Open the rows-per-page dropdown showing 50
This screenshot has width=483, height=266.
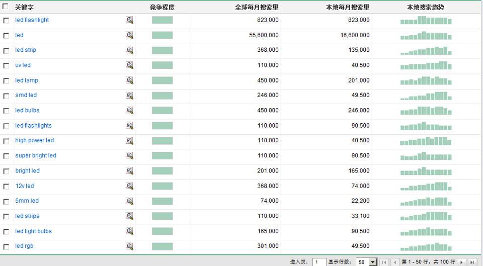click(x=373, y=262)
